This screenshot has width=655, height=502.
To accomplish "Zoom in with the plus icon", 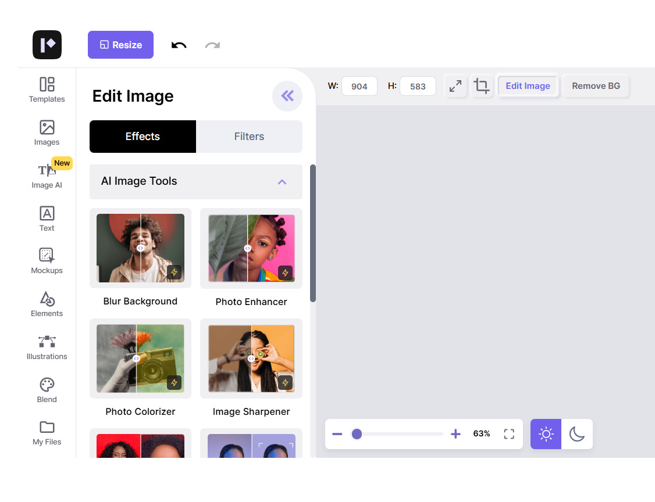I will coord(455,434).
